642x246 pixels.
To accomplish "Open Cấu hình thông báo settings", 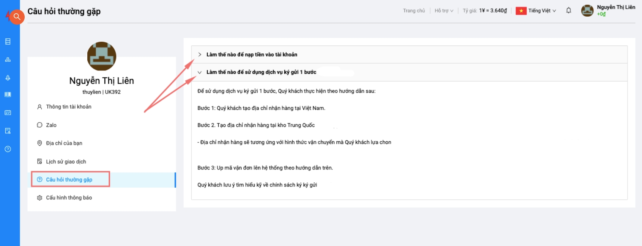I will [69, 198].
